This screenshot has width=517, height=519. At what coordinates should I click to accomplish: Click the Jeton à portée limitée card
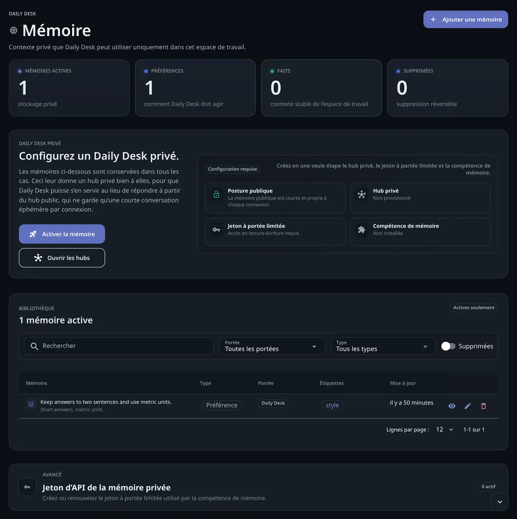pyautogui.click(x=274, y=232)
